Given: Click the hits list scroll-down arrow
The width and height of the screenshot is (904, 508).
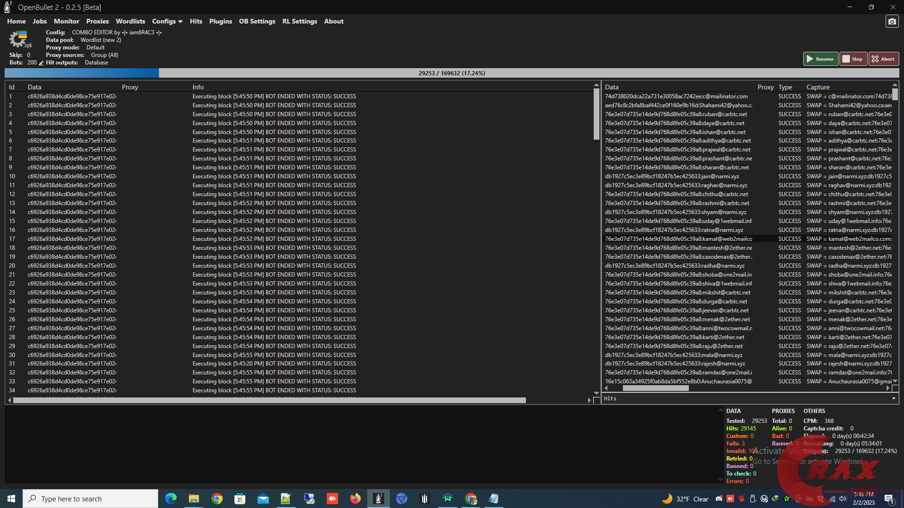Looking at the screenshot, I should [895, 381].
